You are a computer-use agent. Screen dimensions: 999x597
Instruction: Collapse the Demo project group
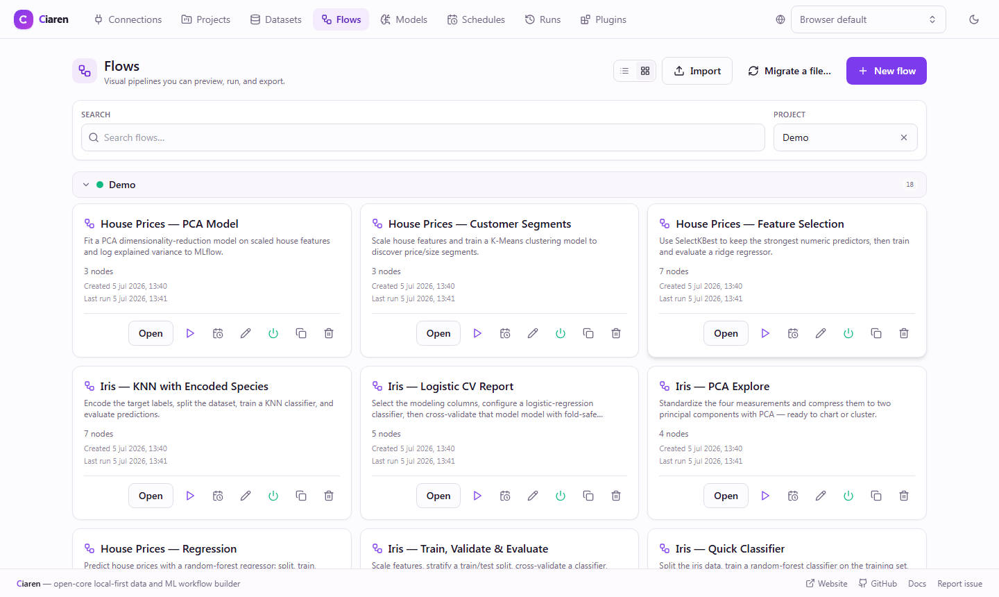86,185
